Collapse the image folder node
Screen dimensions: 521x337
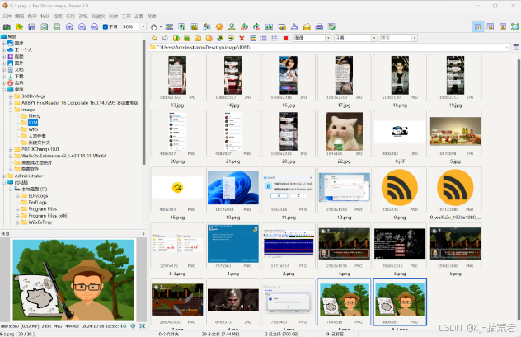point(11,110)
